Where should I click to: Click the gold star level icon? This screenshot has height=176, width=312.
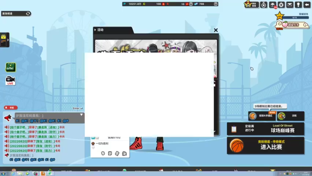279,16
